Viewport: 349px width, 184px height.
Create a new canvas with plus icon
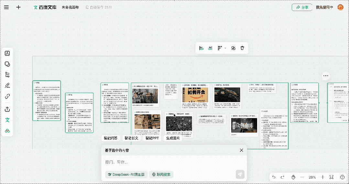[18, 7]
